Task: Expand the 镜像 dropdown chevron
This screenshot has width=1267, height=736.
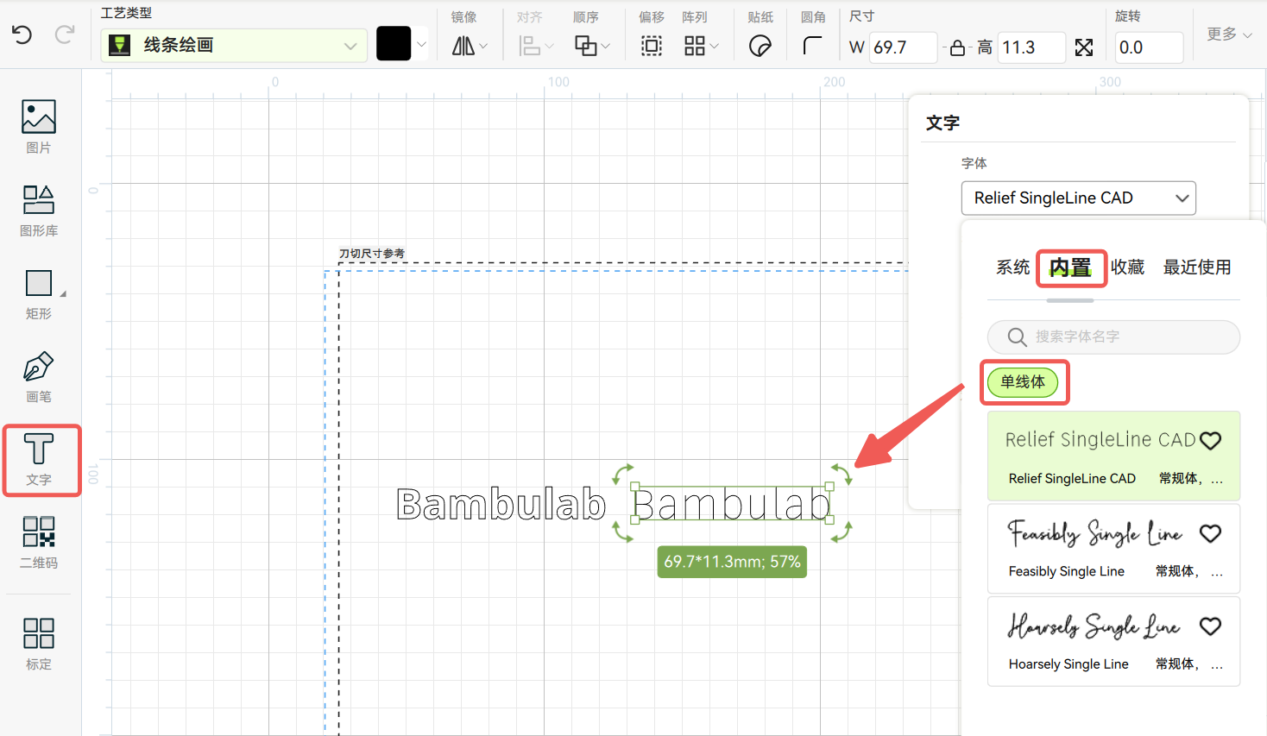Action: click(483, 47)
